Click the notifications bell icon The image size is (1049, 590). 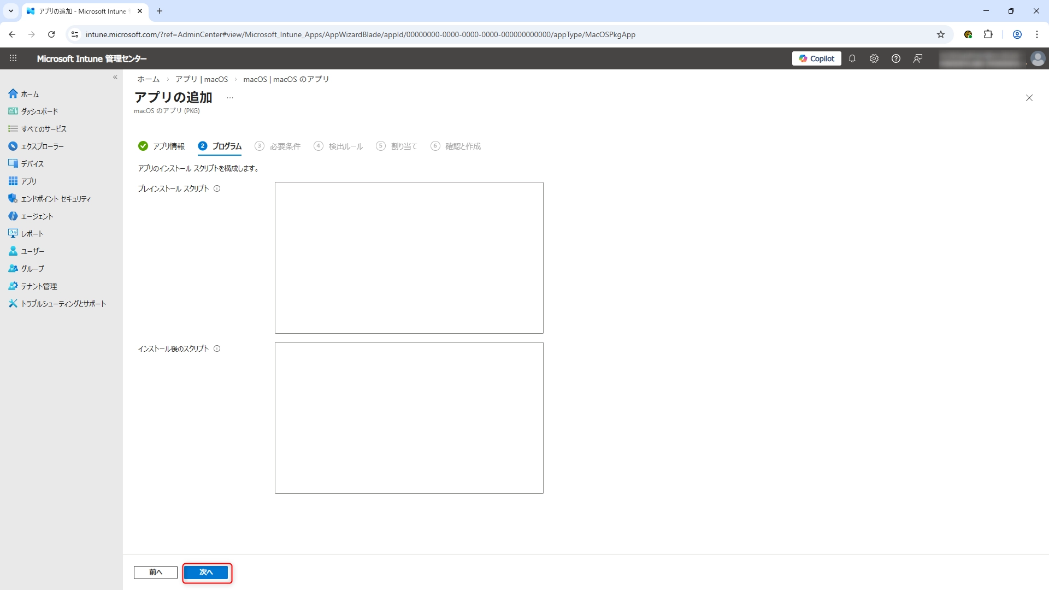[x=852, y=58]
